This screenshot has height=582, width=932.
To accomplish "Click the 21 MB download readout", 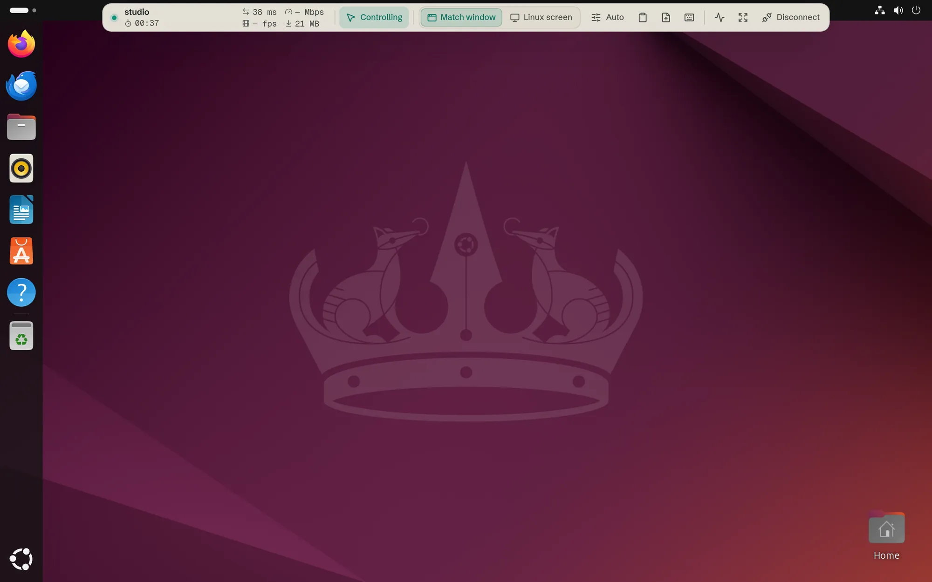I will click(x=302, y=23).
